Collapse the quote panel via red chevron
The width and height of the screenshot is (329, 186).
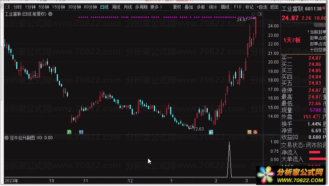click(321, 25)
